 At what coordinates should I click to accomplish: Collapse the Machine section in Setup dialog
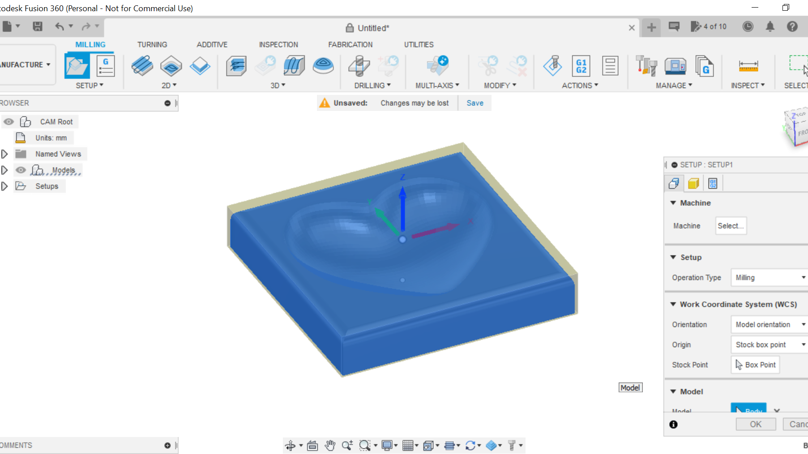click(673, 203)
